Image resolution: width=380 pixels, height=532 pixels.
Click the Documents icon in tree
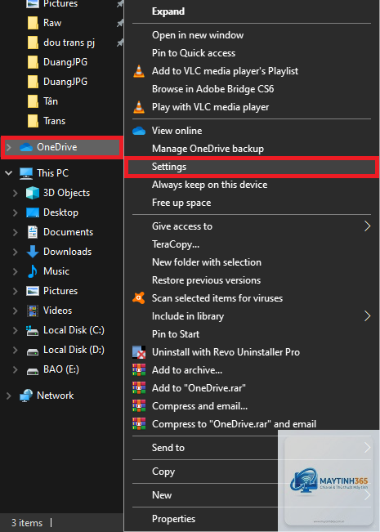tap(33, 232)
